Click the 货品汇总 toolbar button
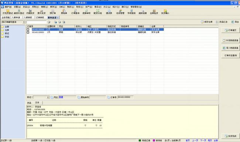The width and height of the screenshot is (240, 142). (x=222, y=22)
